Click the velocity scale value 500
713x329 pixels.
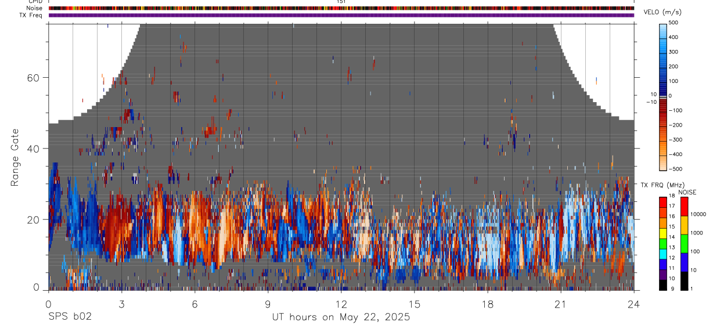674,23
